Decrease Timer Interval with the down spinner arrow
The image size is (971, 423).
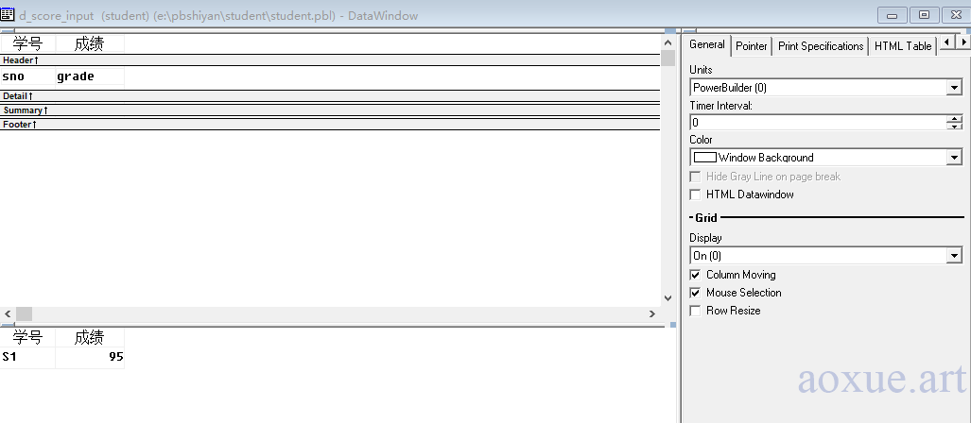point(954,127)
